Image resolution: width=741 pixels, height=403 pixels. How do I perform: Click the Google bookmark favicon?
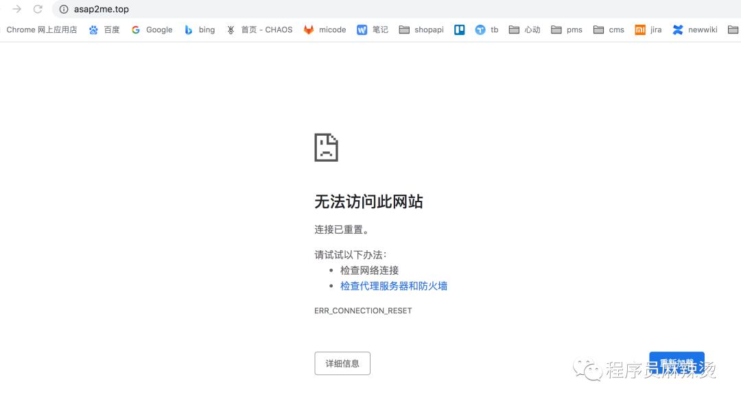coord(135,29)
